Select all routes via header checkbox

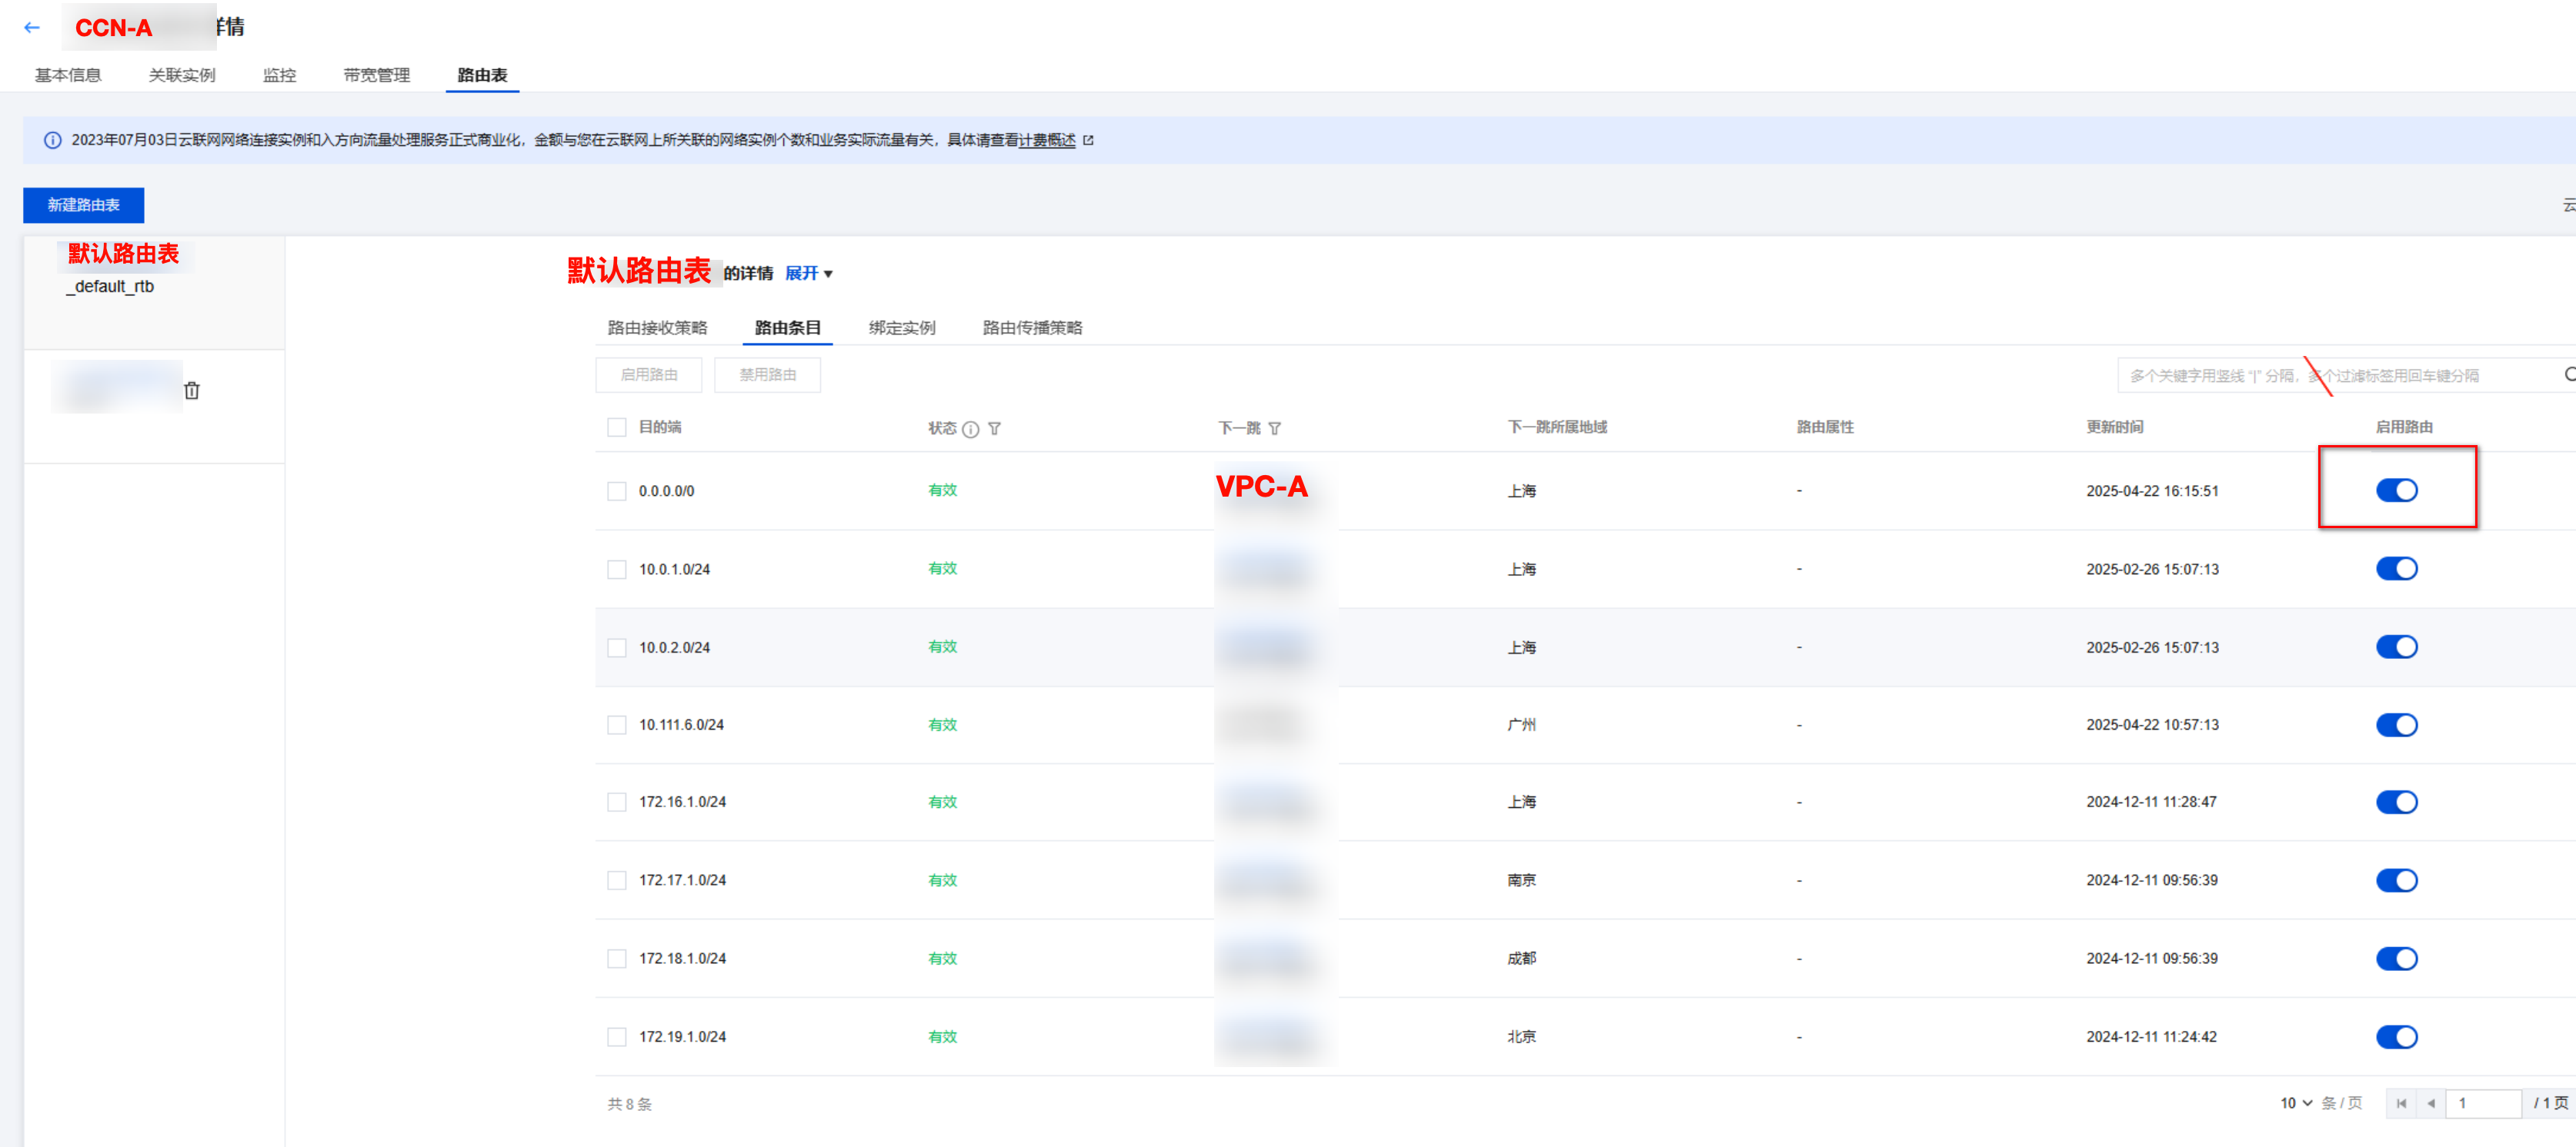pos(617,427)
